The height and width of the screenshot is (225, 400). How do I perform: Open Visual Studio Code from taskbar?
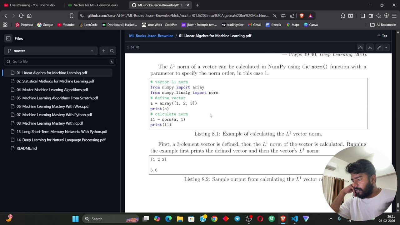coord(294,219)
